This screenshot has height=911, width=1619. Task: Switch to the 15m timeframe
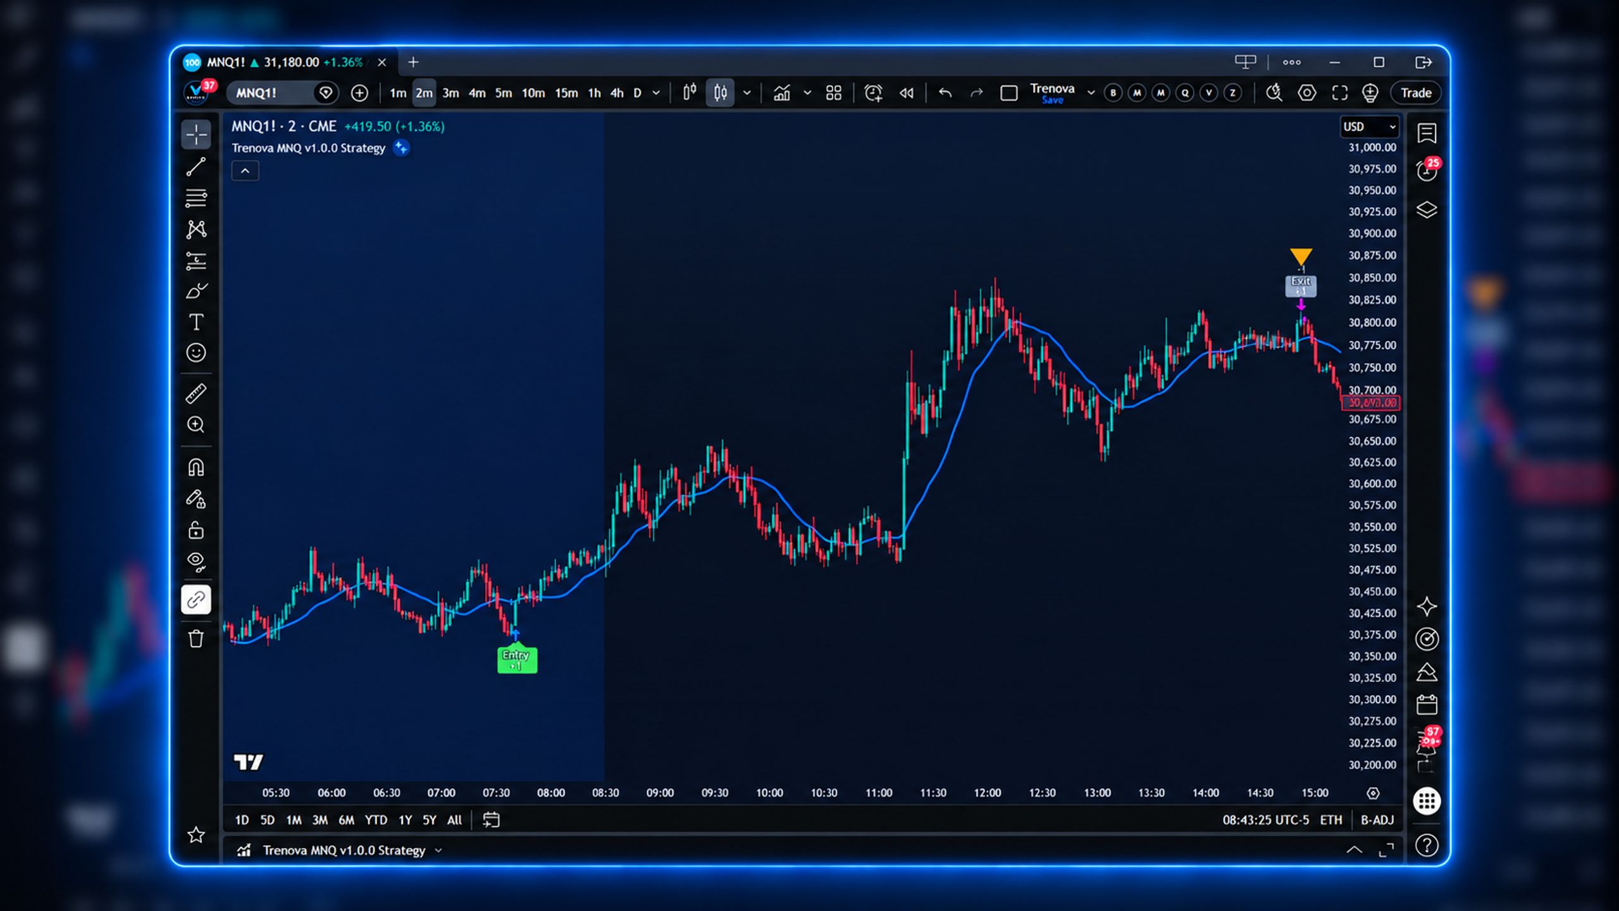pos(566,93)
